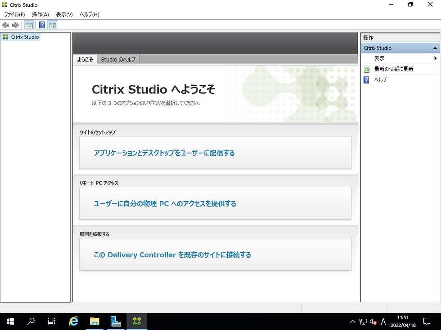Click the Citrix Studio title bar icon

pos(4,5)
